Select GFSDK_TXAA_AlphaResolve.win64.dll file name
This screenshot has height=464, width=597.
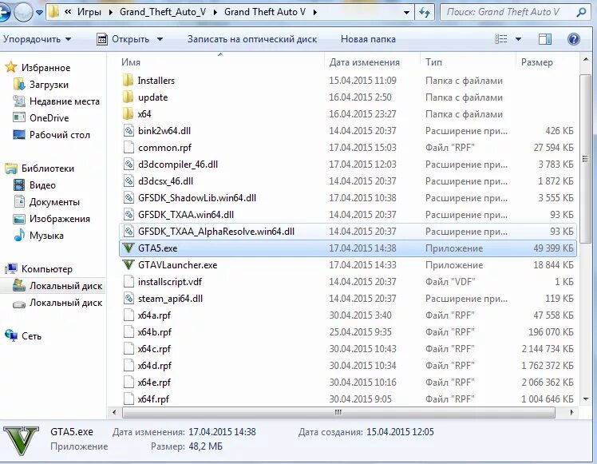[216, 232]
